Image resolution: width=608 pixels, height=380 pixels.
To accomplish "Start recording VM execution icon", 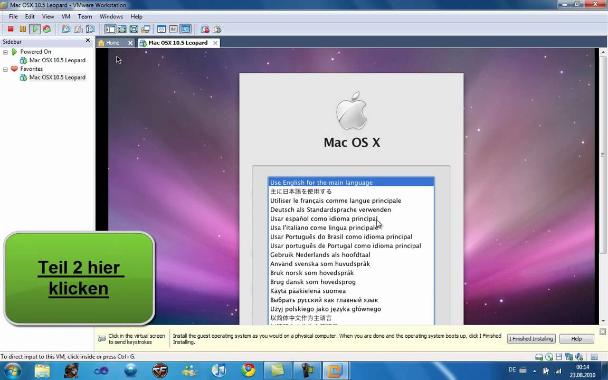I will pyautogui.click(x=205, y=29).
